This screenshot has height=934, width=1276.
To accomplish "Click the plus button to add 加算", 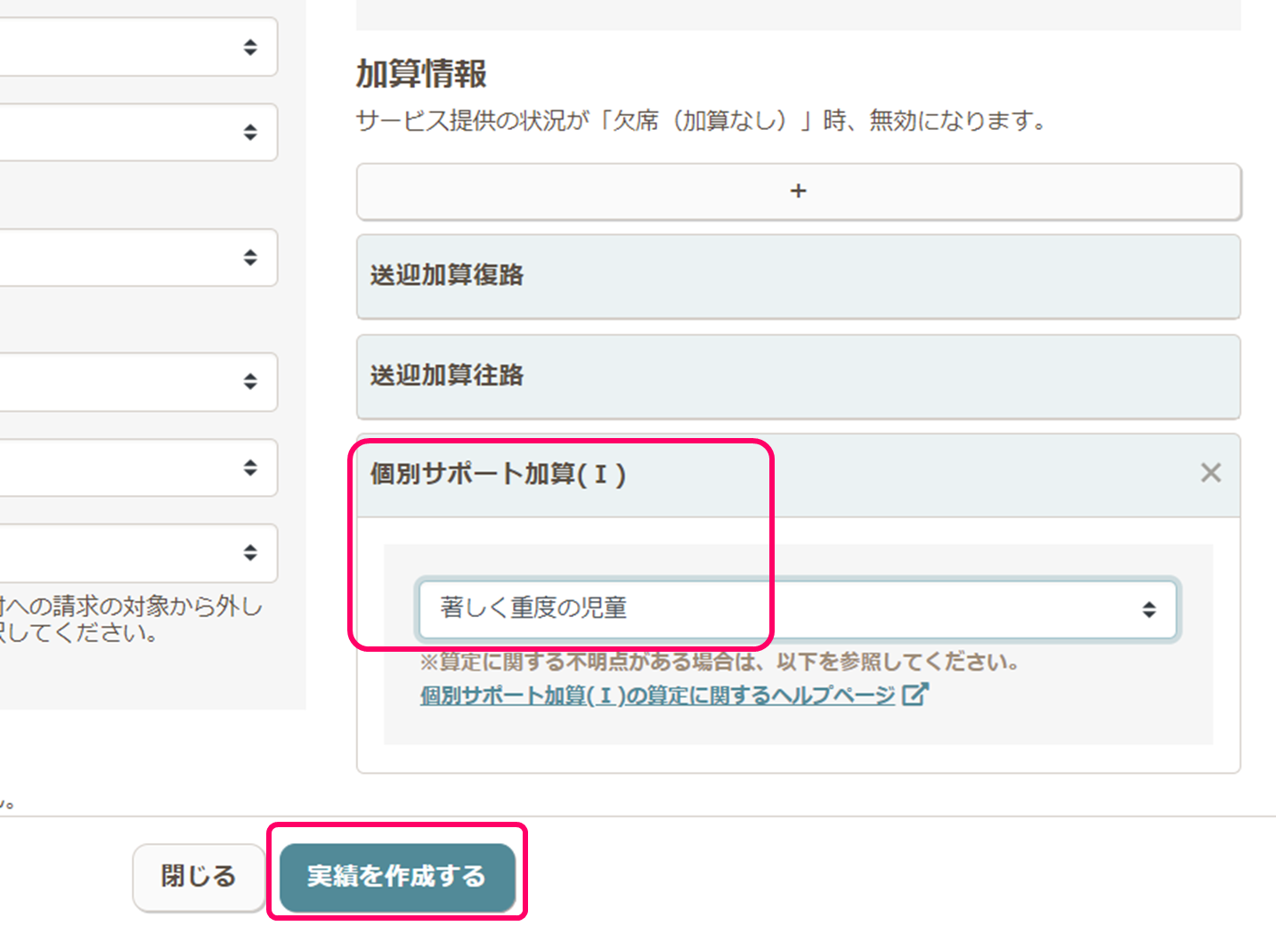I will 798,191.
